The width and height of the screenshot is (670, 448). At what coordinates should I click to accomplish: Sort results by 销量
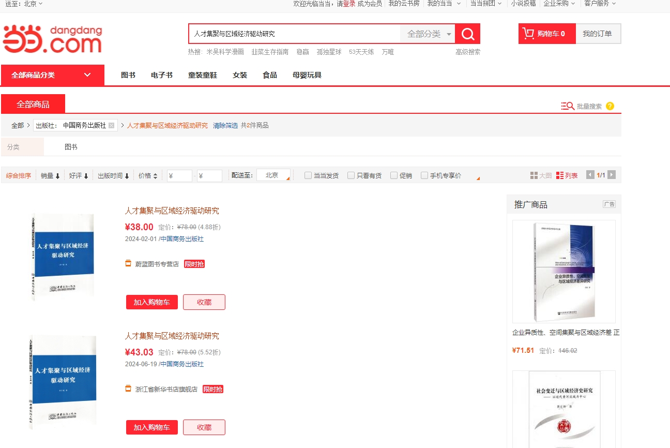[x=50, y=176]
